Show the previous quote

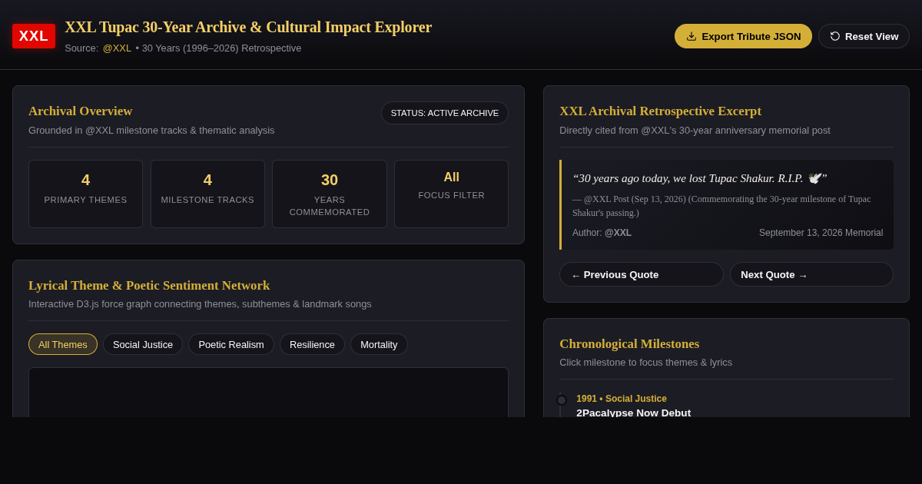coord(641,274)
